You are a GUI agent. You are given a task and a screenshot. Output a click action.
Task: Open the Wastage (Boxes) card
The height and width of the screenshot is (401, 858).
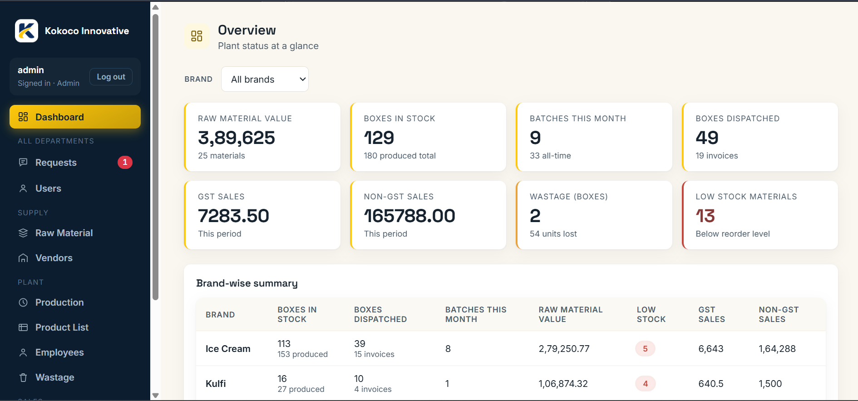[x=594, y=215]
